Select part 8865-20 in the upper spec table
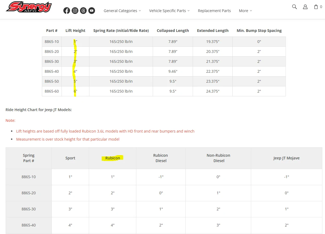 pyautogui.click(x=52, y=52)
